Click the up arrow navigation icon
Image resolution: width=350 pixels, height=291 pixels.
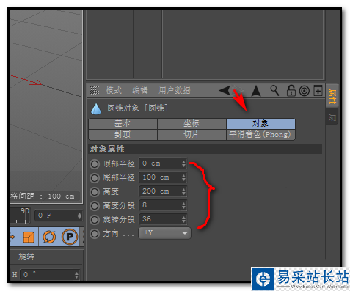256,91
